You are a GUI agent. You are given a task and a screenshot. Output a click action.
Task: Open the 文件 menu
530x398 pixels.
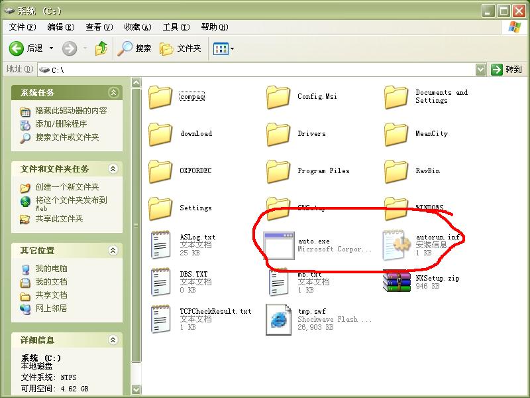[23, 27]
